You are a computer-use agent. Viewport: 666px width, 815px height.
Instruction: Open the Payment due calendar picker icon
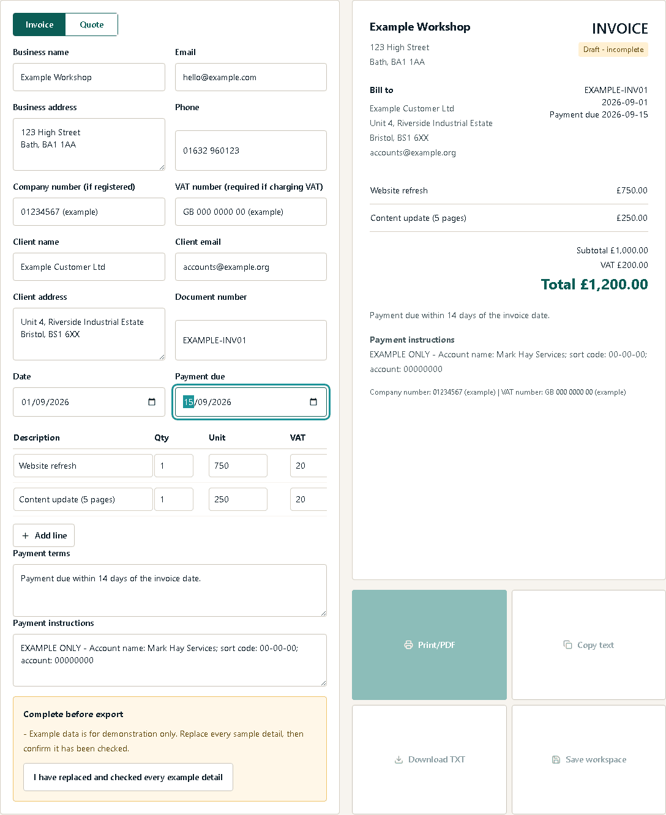[x=313, y=402]
